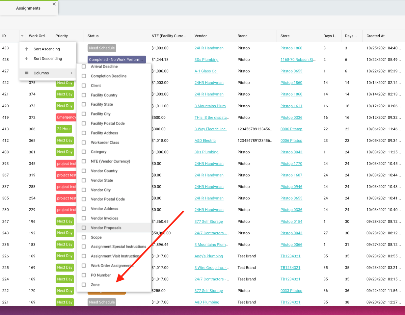Tick the Scope column checkbox
This screenshot has height=315, width=405.
click(84, 237)
